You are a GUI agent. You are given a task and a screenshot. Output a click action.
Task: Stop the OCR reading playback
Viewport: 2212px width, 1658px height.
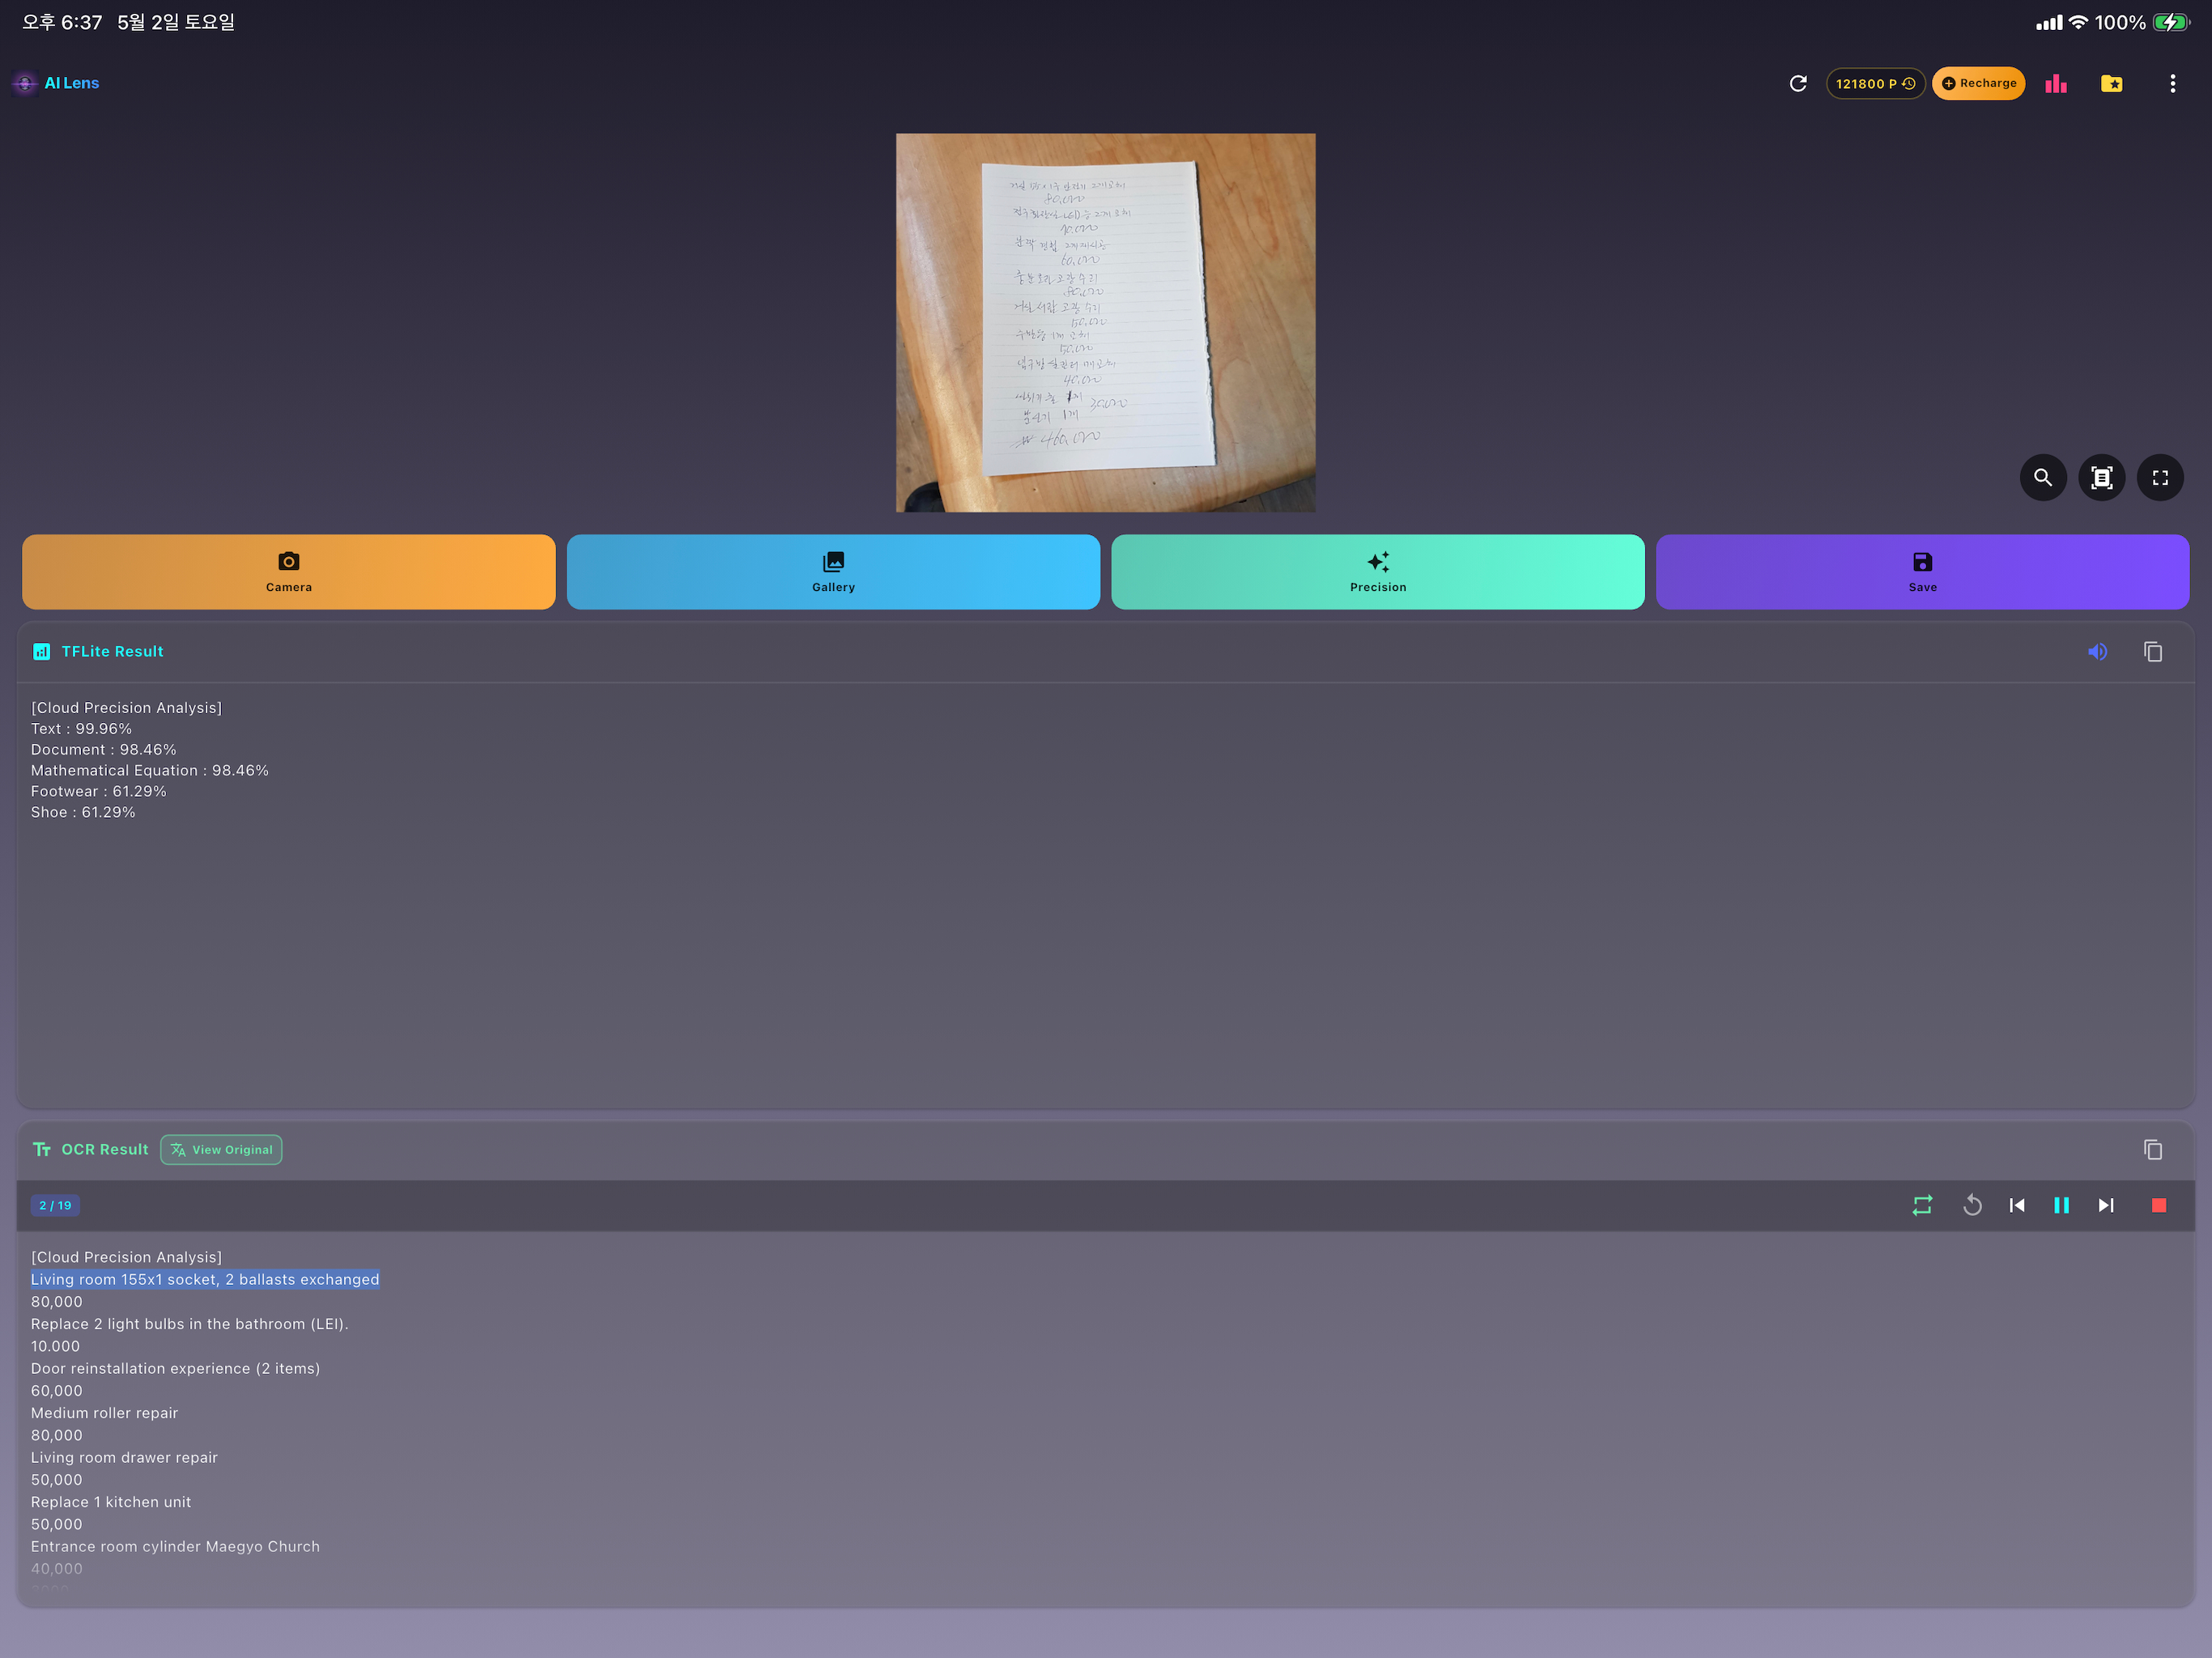coord(2158,1205)
